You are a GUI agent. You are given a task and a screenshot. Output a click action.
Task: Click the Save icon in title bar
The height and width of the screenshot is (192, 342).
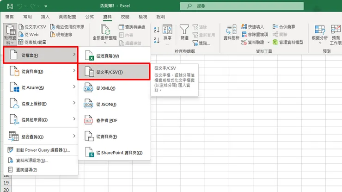pyautogui.click(x=10, y=6)
